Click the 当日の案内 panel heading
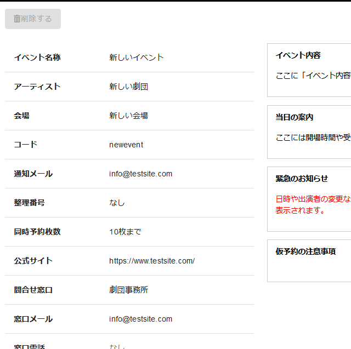Screen dimensions: 351x349 (295, 117)
